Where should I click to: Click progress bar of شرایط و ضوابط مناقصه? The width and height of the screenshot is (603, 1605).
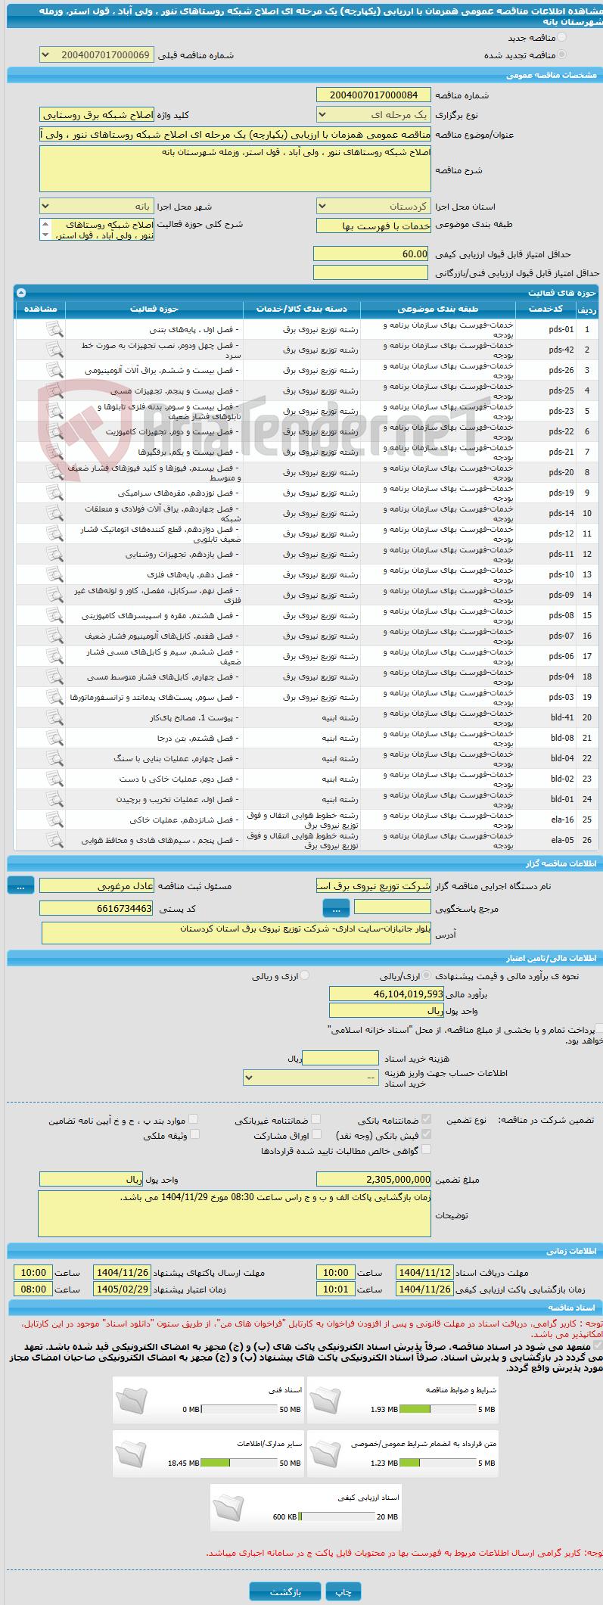point(437,1409)
